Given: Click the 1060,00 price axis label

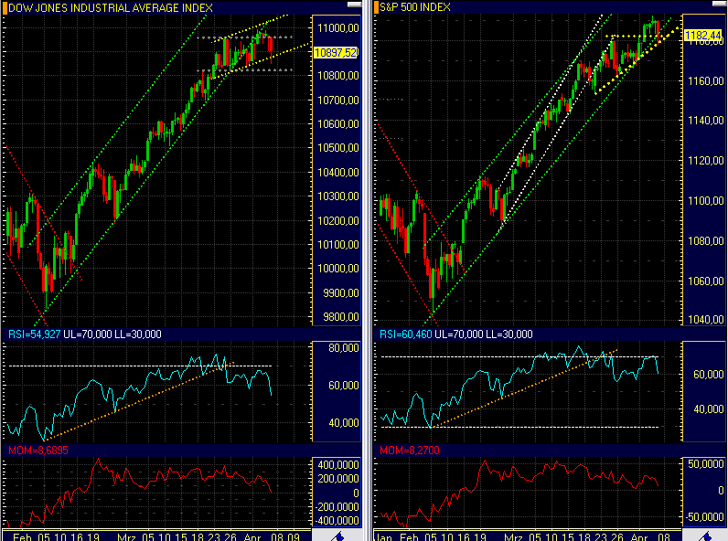Looking at the screenshot, I should 706,281.
